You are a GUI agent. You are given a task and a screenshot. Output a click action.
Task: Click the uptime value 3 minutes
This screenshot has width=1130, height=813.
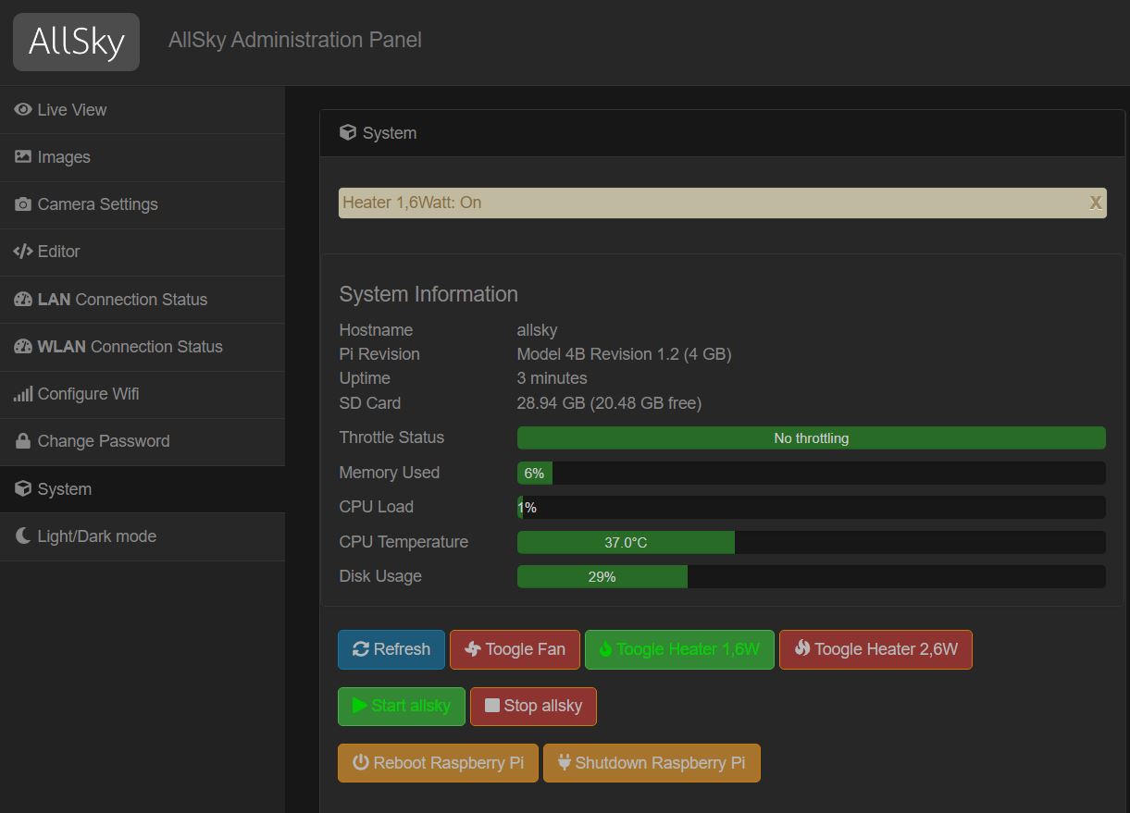[x=552, y=378]
